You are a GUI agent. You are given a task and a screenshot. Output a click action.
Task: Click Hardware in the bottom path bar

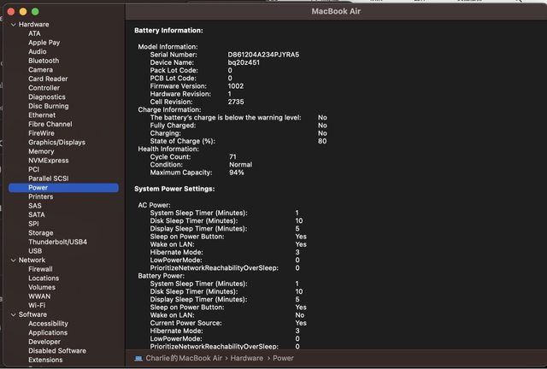point(245,359)
